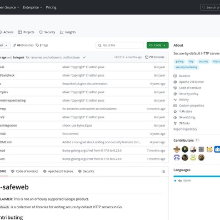The height and width of the screenshot is (220, 220).
Task: Open the integration tests folder
Action: 8,126
